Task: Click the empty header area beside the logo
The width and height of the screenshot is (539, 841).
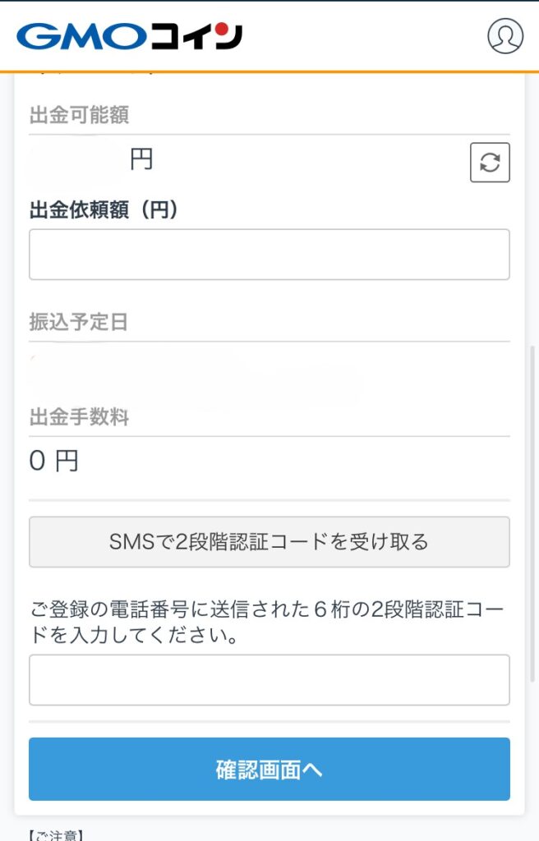Action: click(362, 36)
